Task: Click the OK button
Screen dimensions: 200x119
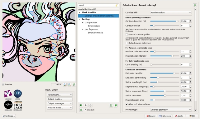Action: click(x=192, y=116)
